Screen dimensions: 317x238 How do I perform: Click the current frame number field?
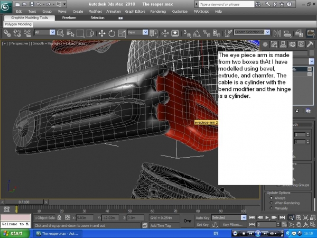pos(266,225)
